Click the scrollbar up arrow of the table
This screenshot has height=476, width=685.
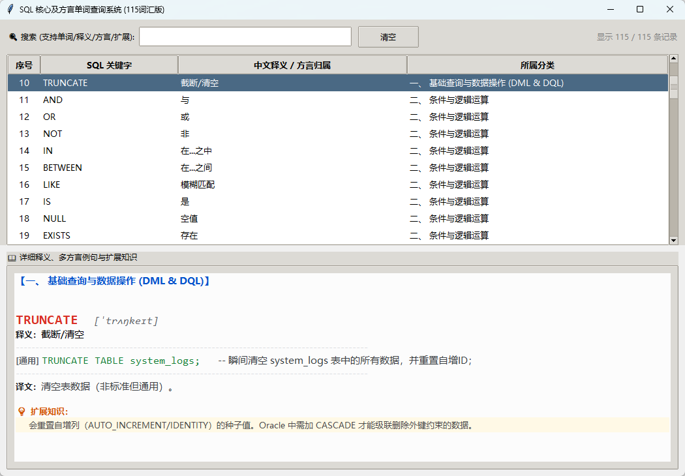(x=673, y=59)
